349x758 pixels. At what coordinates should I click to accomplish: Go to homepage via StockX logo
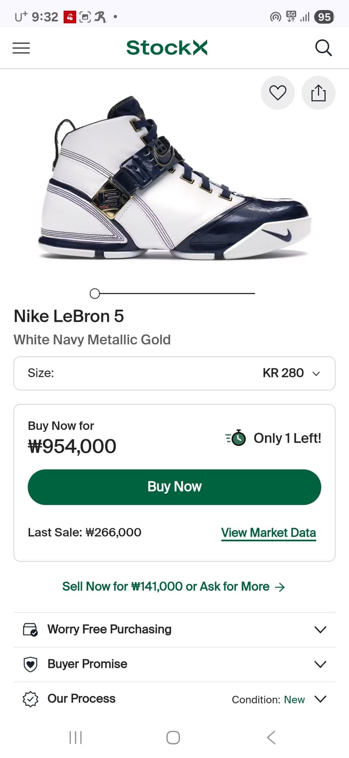[x=167, y=48]
